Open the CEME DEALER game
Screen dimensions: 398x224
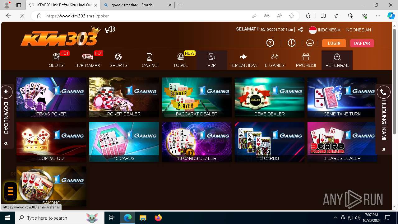point(270,97)
